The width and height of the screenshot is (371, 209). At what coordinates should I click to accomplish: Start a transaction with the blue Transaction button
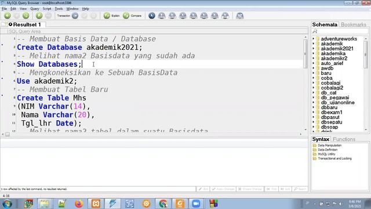click(x=75, y=16)
